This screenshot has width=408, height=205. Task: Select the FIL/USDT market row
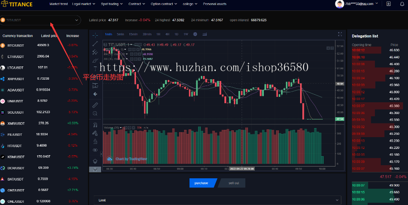coord(43,134)
